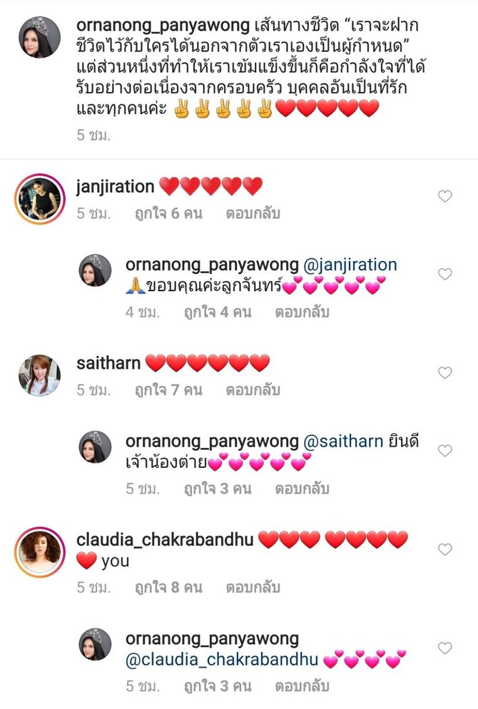
Task: Open saitharn's profile picture
Action: coord(40,375)
